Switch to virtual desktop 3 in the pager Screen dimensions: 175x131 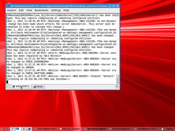[x=24, y=129]
